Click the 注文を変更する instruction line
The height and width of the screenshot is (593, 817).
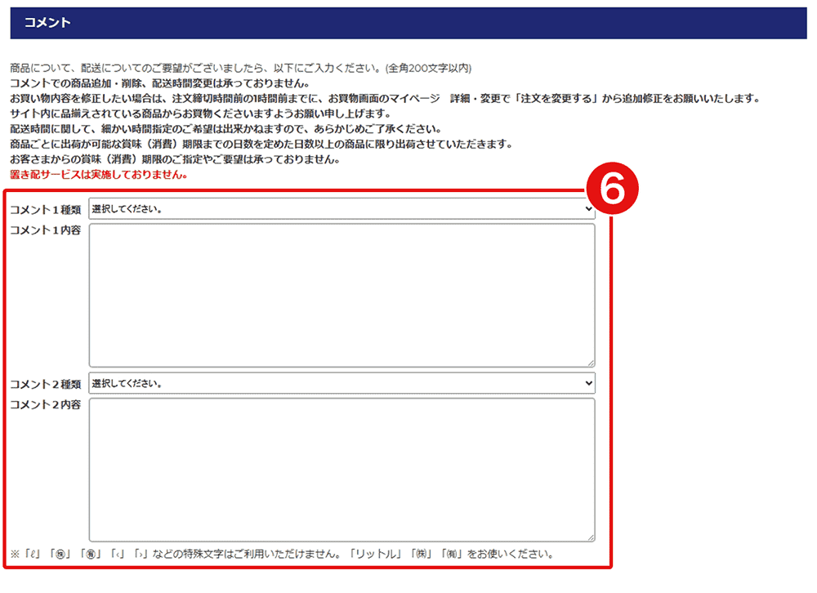pos(384,99)
